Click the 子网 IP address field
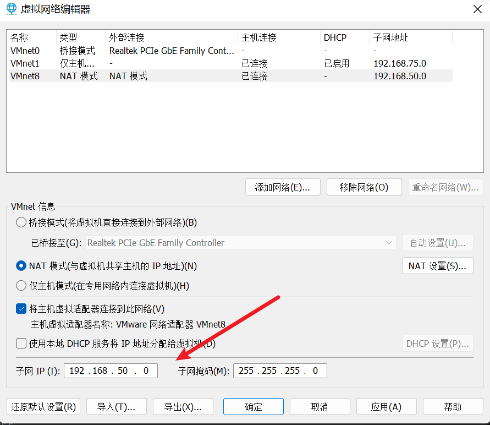The image size is (490, 425). pos(111,370)
